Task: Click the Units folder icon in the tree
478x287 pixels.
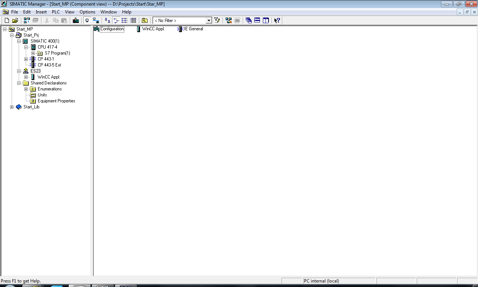Action: click(33, 95)
